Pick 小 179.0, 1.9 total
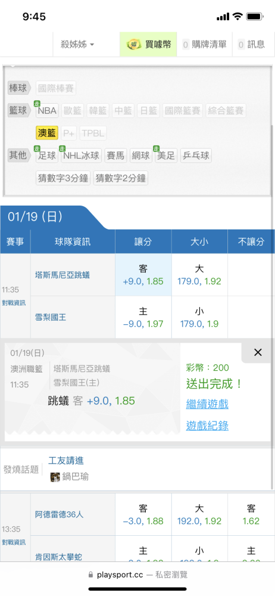The image size is (275, 596). [199, 318]
